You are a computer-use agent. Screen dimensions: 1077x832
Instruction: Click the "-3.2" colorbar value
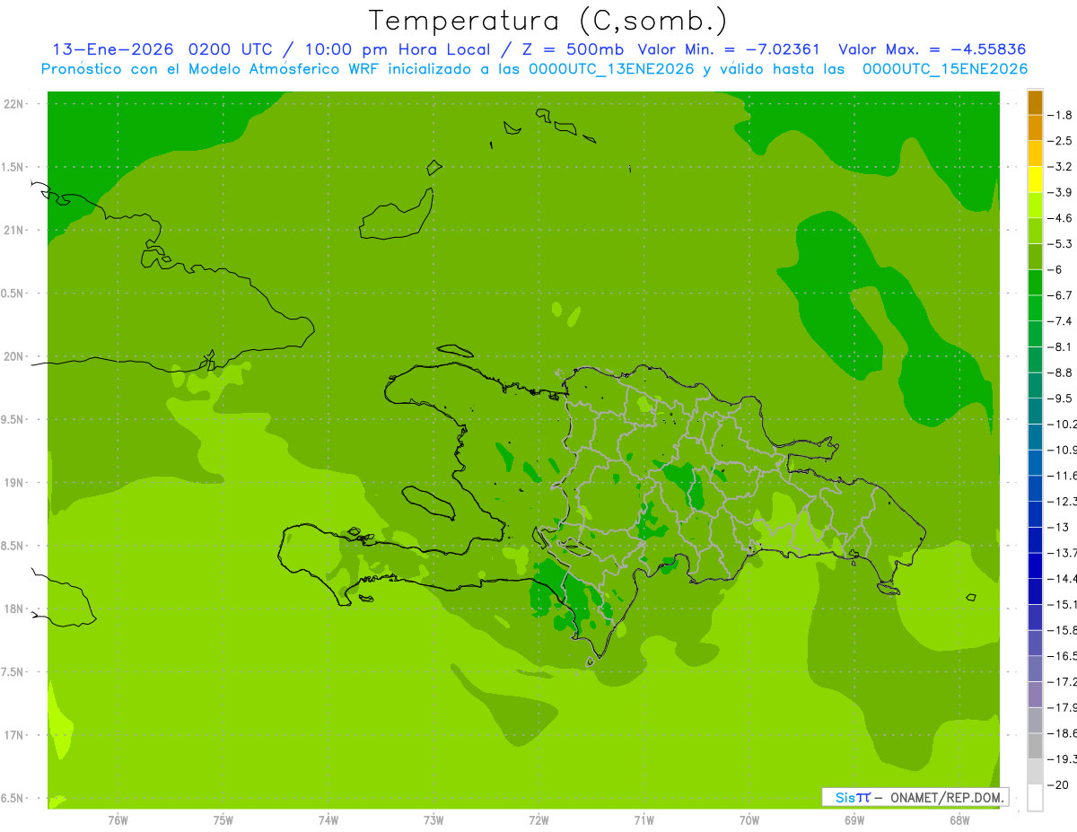(x=1060, y=167)
